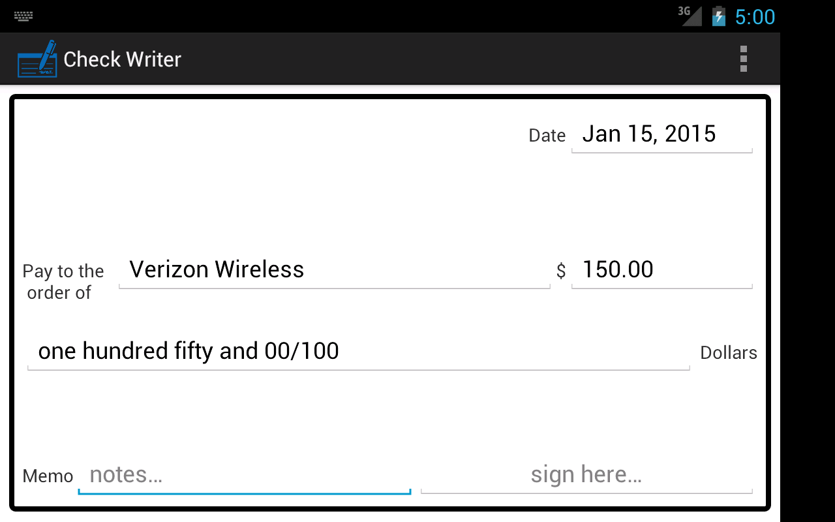Screen dimensions: 835x522
Task: Tap the word Wireless in payee name
Action: [x=260, y=270]
